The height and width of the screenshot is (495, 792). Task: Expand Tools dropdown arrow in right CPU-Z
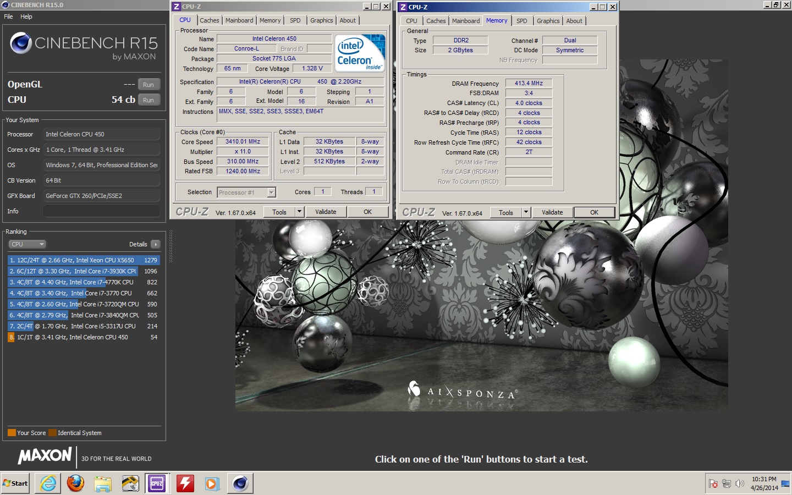(x=526, y=213)
